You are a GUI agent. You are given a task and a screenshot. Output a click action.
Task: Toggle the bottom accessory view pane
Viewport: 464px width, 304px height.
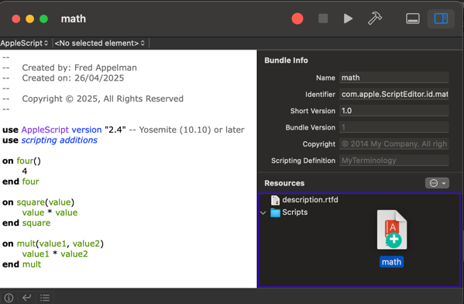pos(413,19)
